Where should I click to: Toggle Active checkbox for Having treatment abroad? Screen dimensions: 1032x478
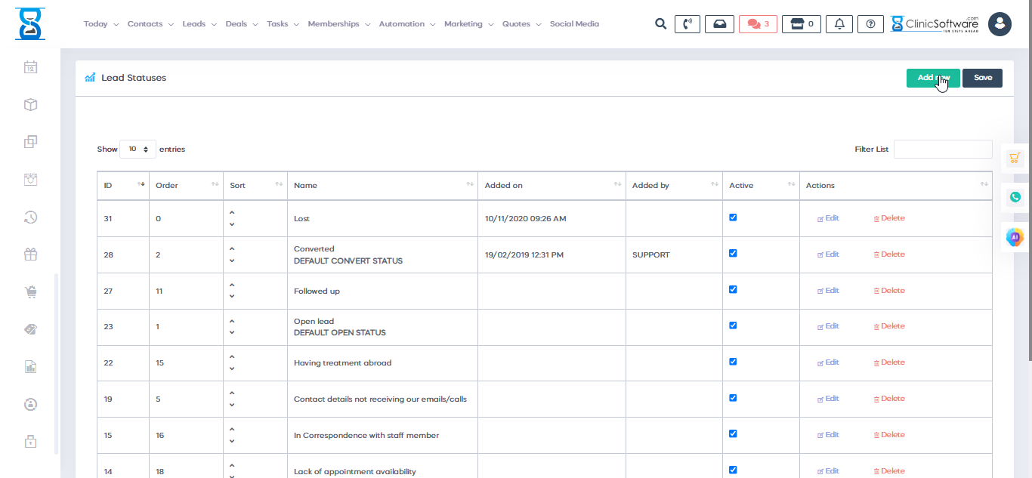[x=733, y=362]
